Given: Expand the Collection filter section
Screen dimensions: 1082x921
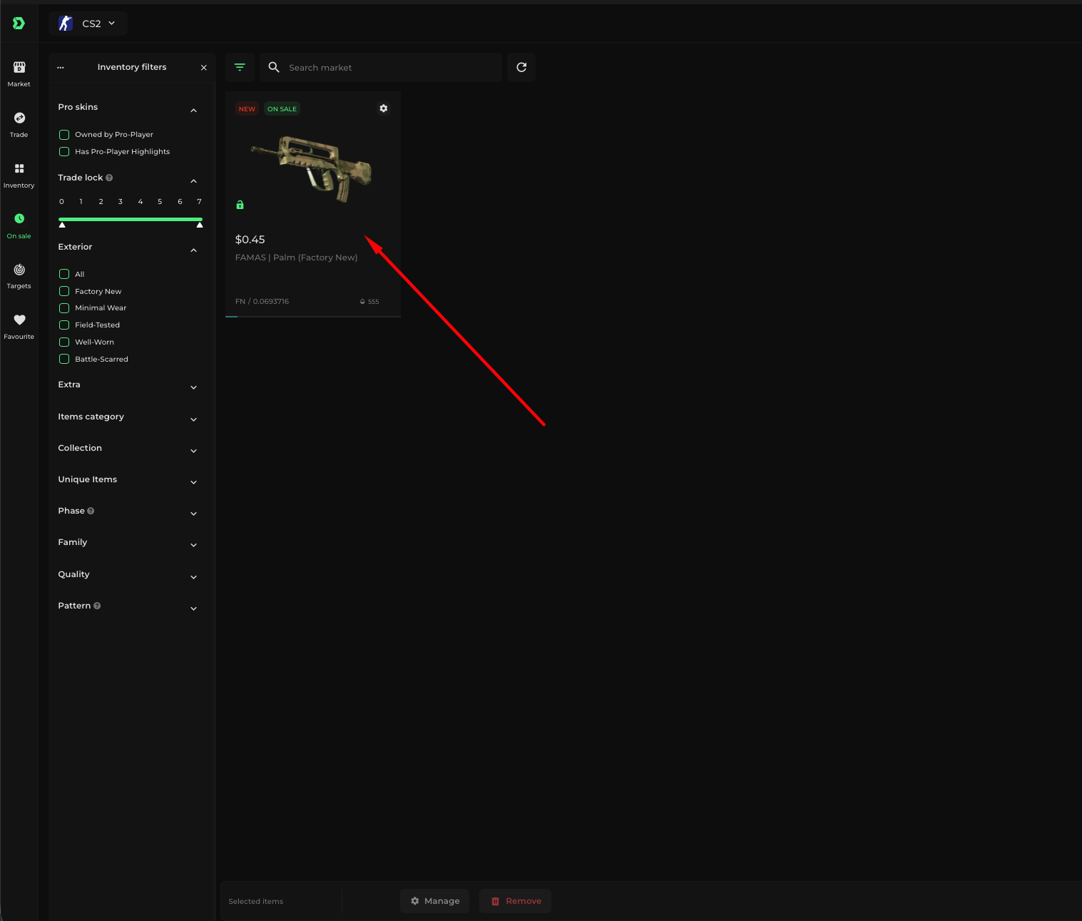Looking at the screenshot, I should (194, 451).
